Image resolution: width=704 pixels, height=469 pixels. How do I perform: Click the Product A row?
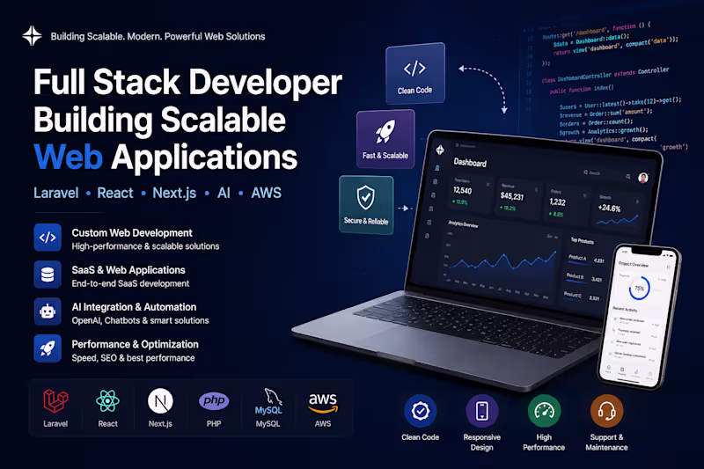click(586, 259)
